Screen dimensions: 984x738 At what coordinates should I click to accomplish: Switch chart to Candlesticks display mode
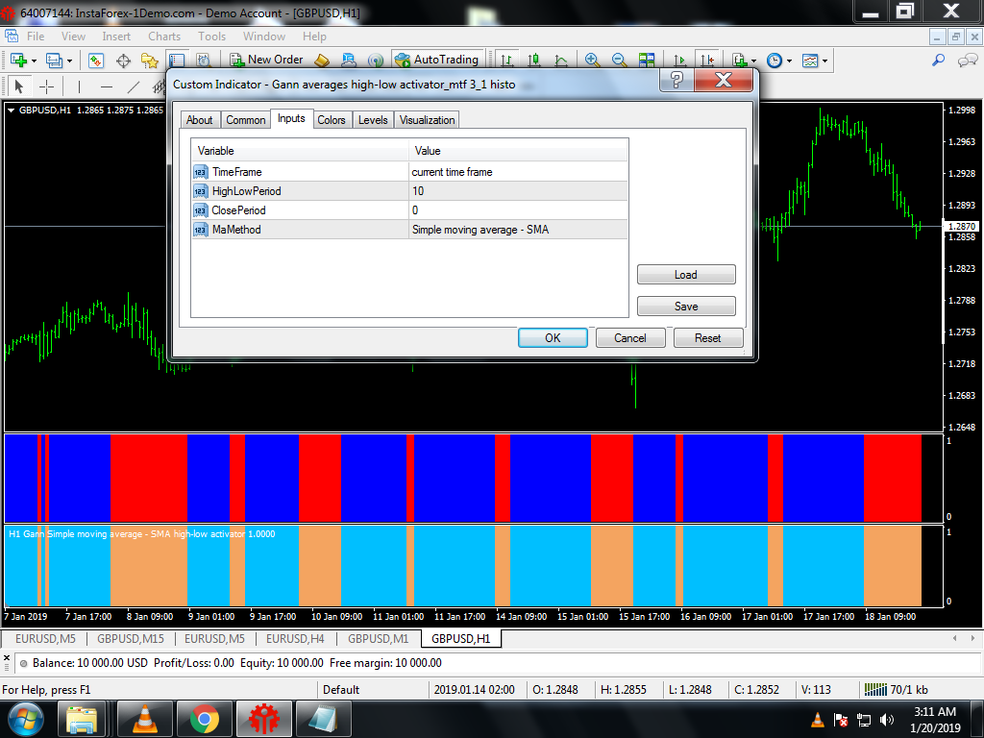pyautogui.click(x=532, y=61)
